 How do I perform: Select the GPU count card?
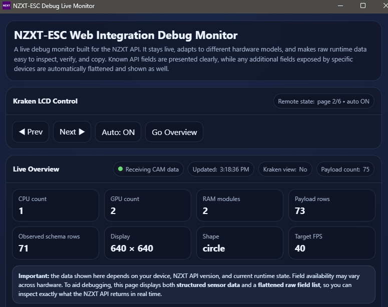point(148,205)
